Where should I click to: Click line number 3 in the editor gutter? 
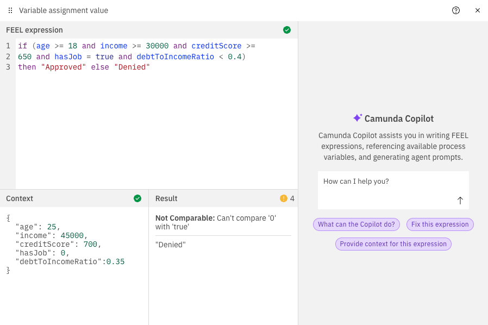point(8,67)
